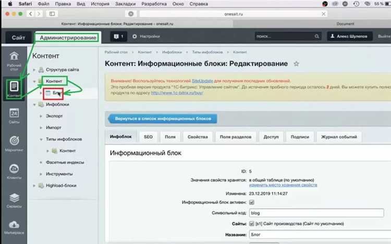Open the Закладки menu
This screenshot has width=391, height=244.
tap(125, 4)
